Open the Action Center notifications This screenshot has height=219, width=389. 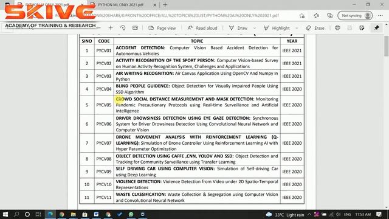click(x=379, y=215)
